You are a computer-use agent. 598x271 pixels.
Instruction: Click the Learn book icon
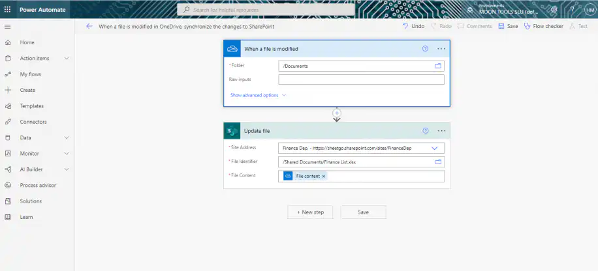point(8,217)
